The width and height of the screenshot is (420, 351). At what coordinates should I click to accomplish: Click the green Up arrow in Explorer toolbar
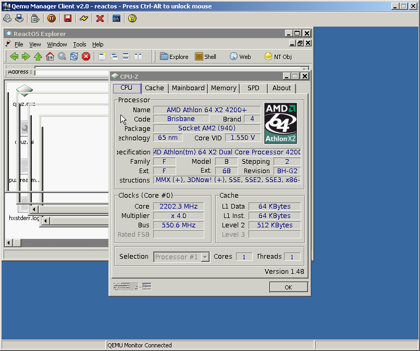point(38,56)
